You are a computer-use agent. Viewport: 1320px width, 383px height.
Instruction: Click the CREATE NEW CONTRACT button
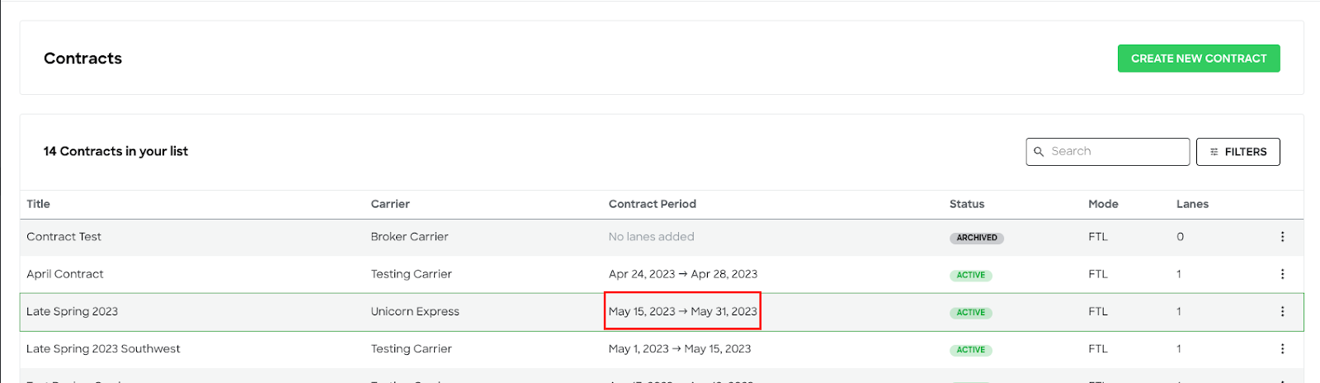[x=1199, y=59]
